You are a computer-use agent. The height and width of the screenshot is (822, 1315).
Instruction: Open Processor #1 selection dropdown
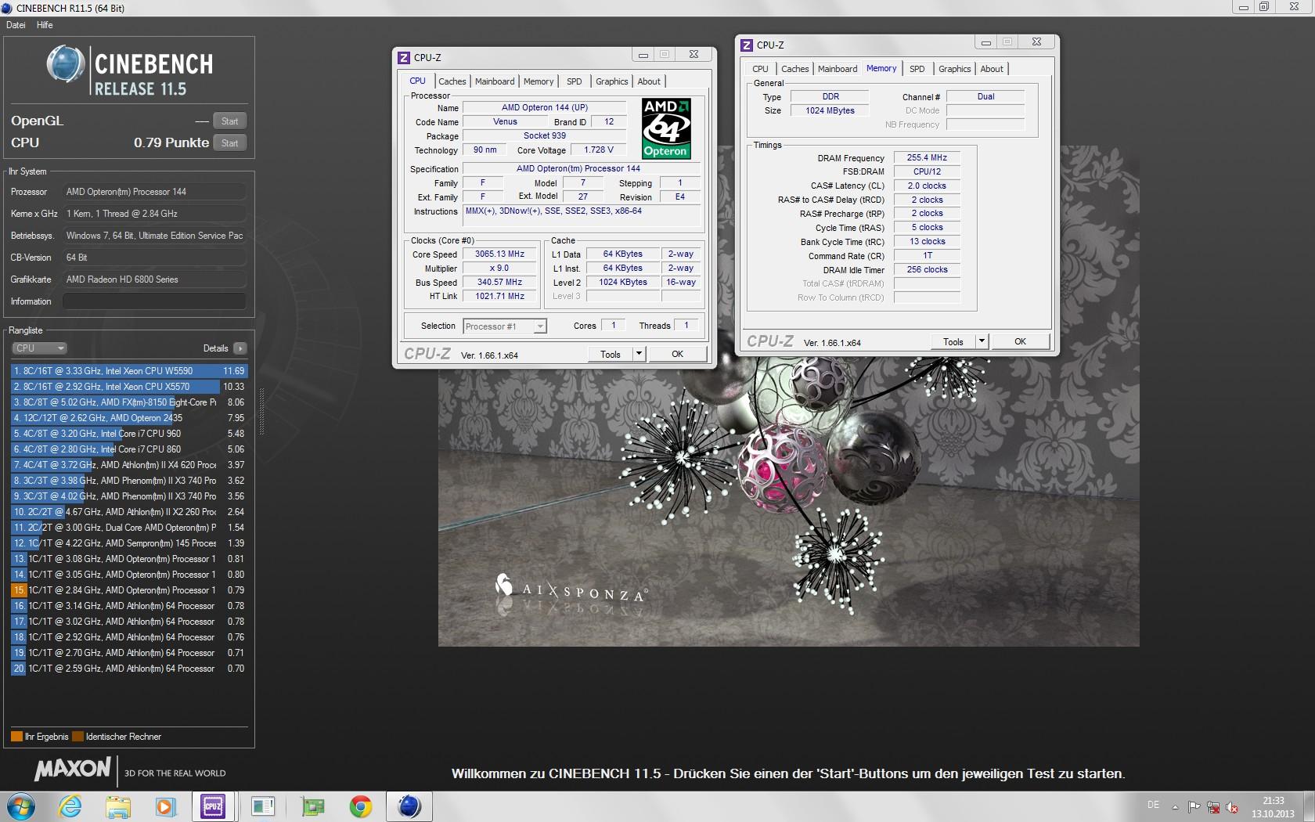point(505,326)
